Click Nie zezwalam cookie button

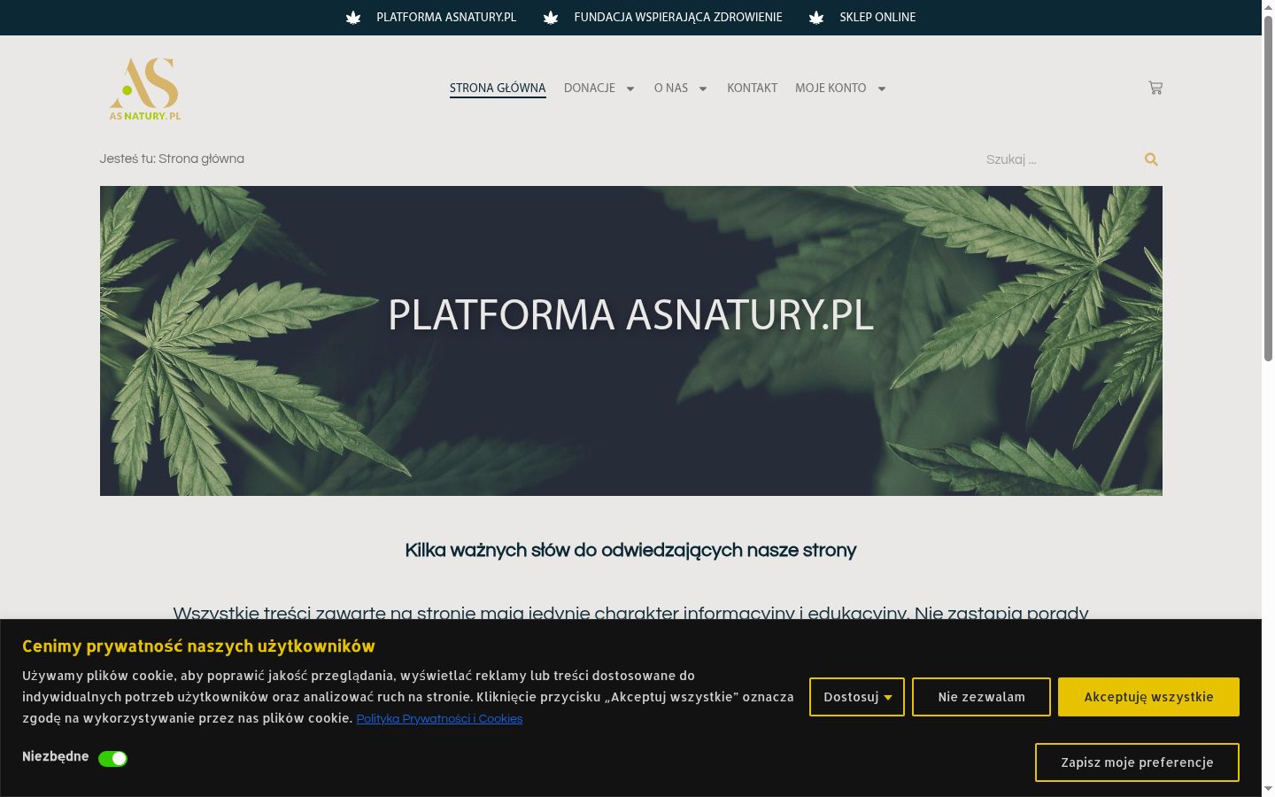pyautogui.click(x=981, y=697)
